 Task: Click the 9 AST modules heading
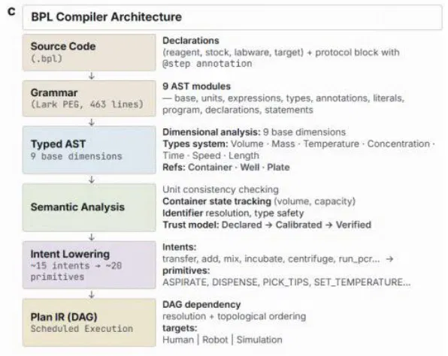coord(197,86)
